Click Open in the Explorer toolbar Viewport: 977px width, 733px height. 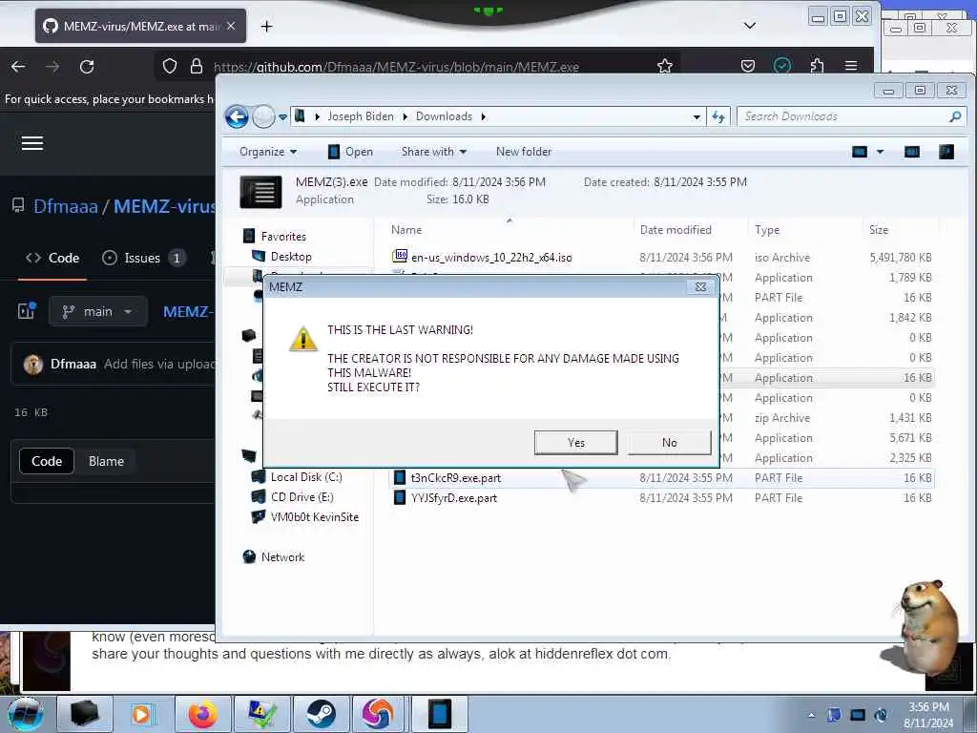(350, 152)
